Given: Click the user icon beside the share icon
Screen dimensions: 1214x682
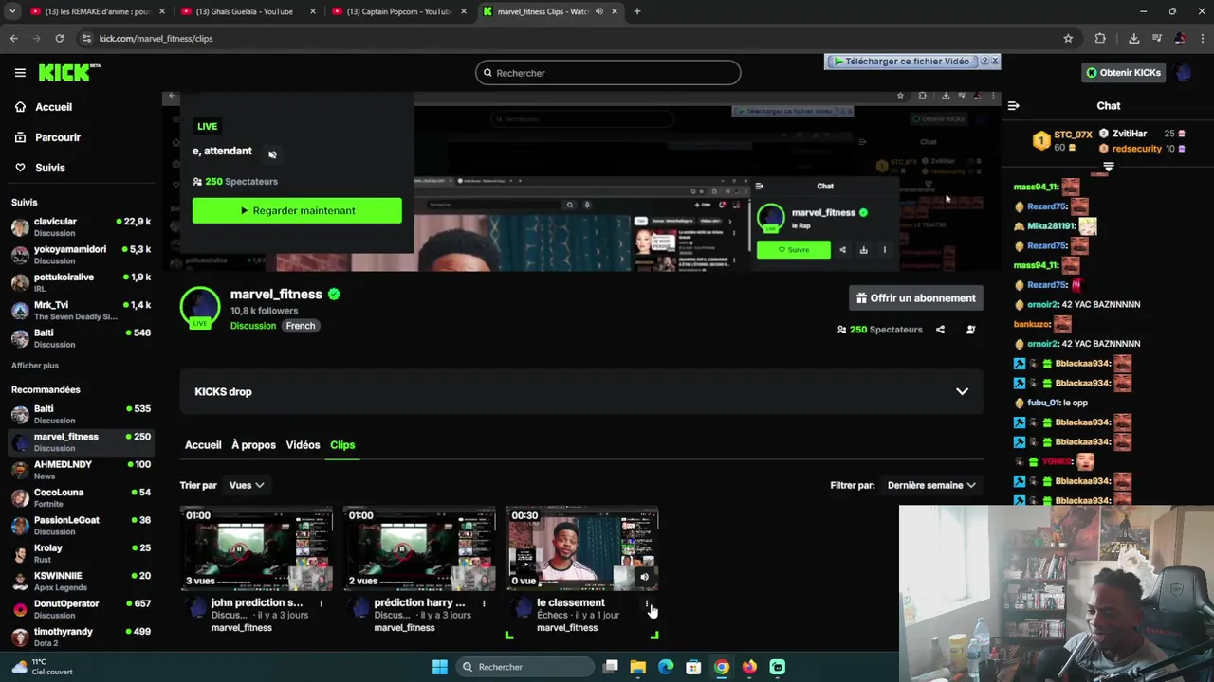Looking at the screenshot, I should (x=970, y=330).
